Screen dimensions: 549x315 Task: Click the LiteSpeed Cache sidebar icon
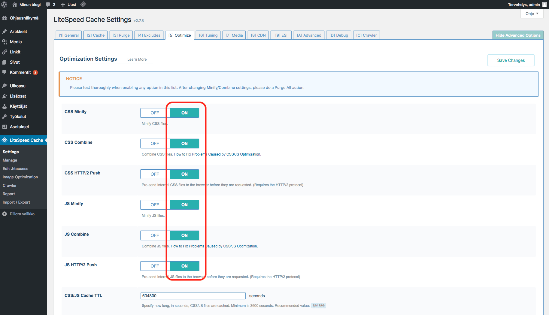tap(5, 140)
